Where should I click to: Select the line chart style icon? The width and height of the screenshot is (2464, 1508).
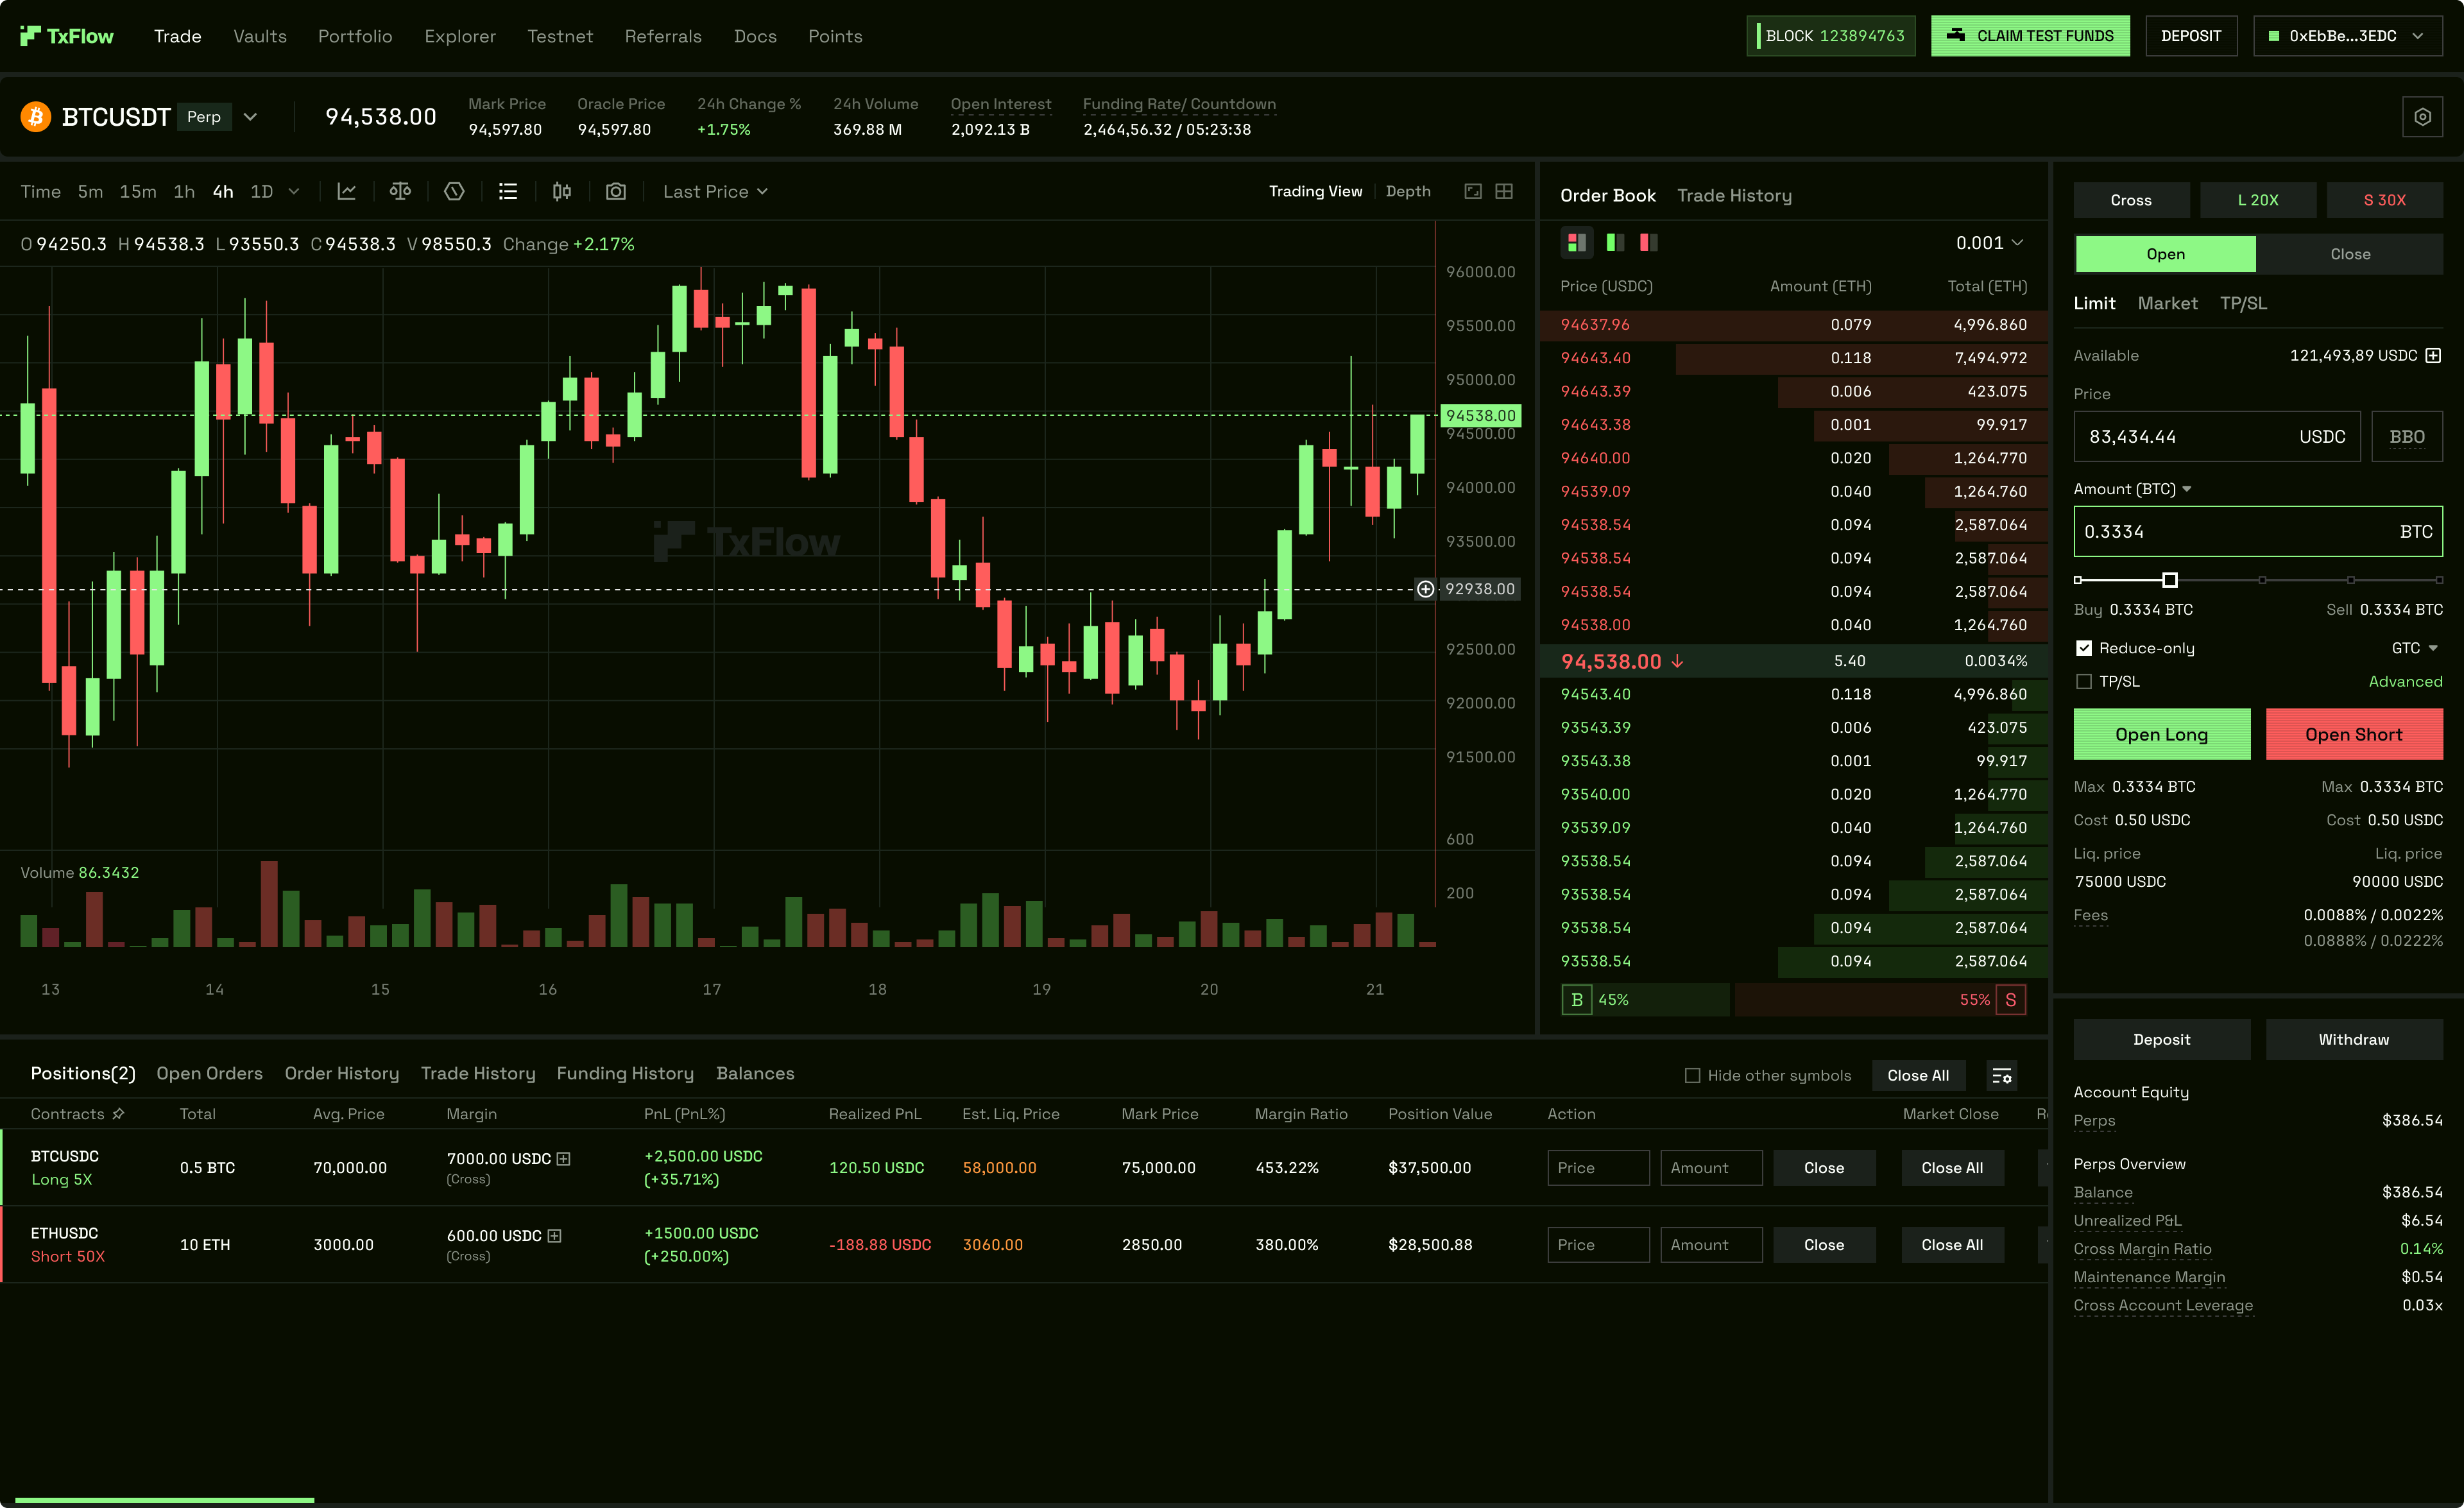[x=347, y=191]
